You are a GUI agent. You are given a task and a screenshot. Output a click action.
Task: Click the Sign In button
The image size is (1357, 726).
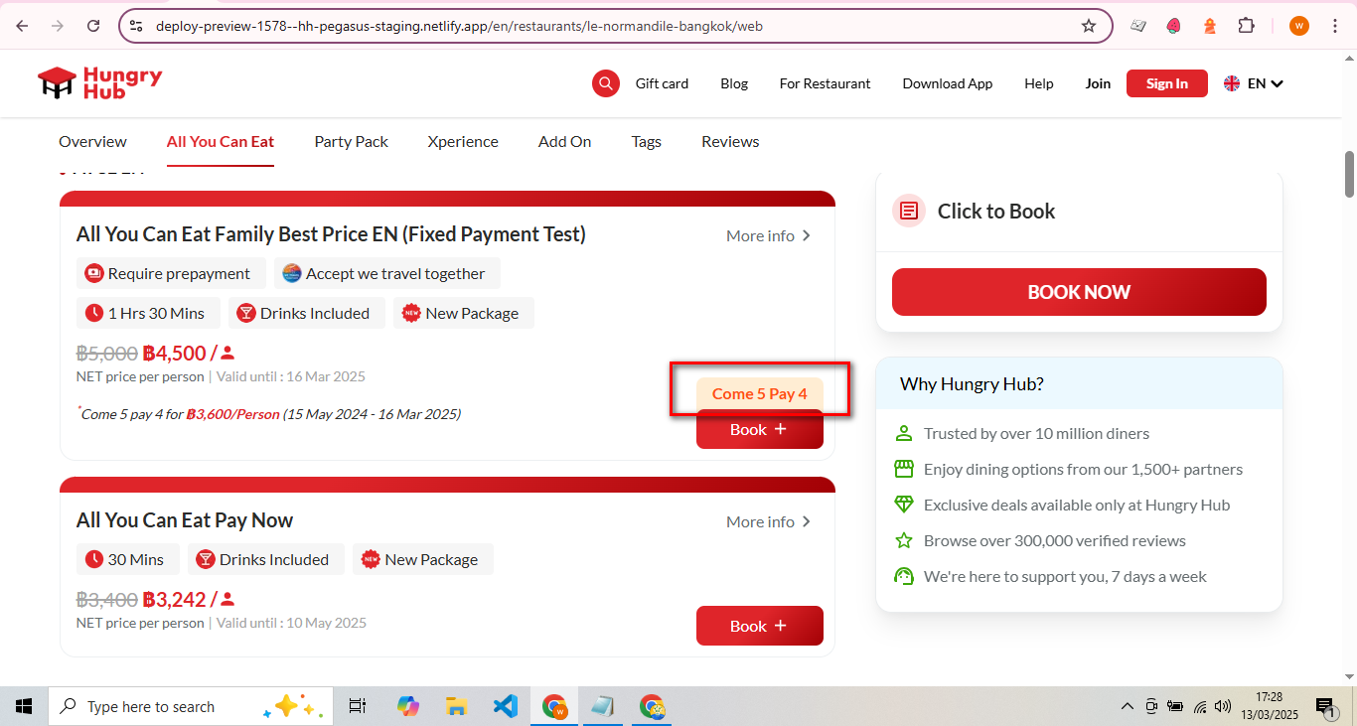click(1166, 83)
